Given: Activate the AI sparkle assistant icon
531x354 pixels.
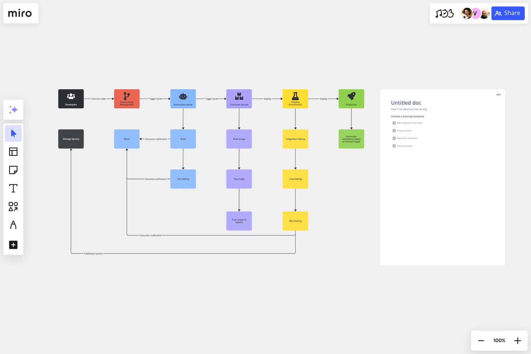Looking at the screenshot, I should (13, 110).
